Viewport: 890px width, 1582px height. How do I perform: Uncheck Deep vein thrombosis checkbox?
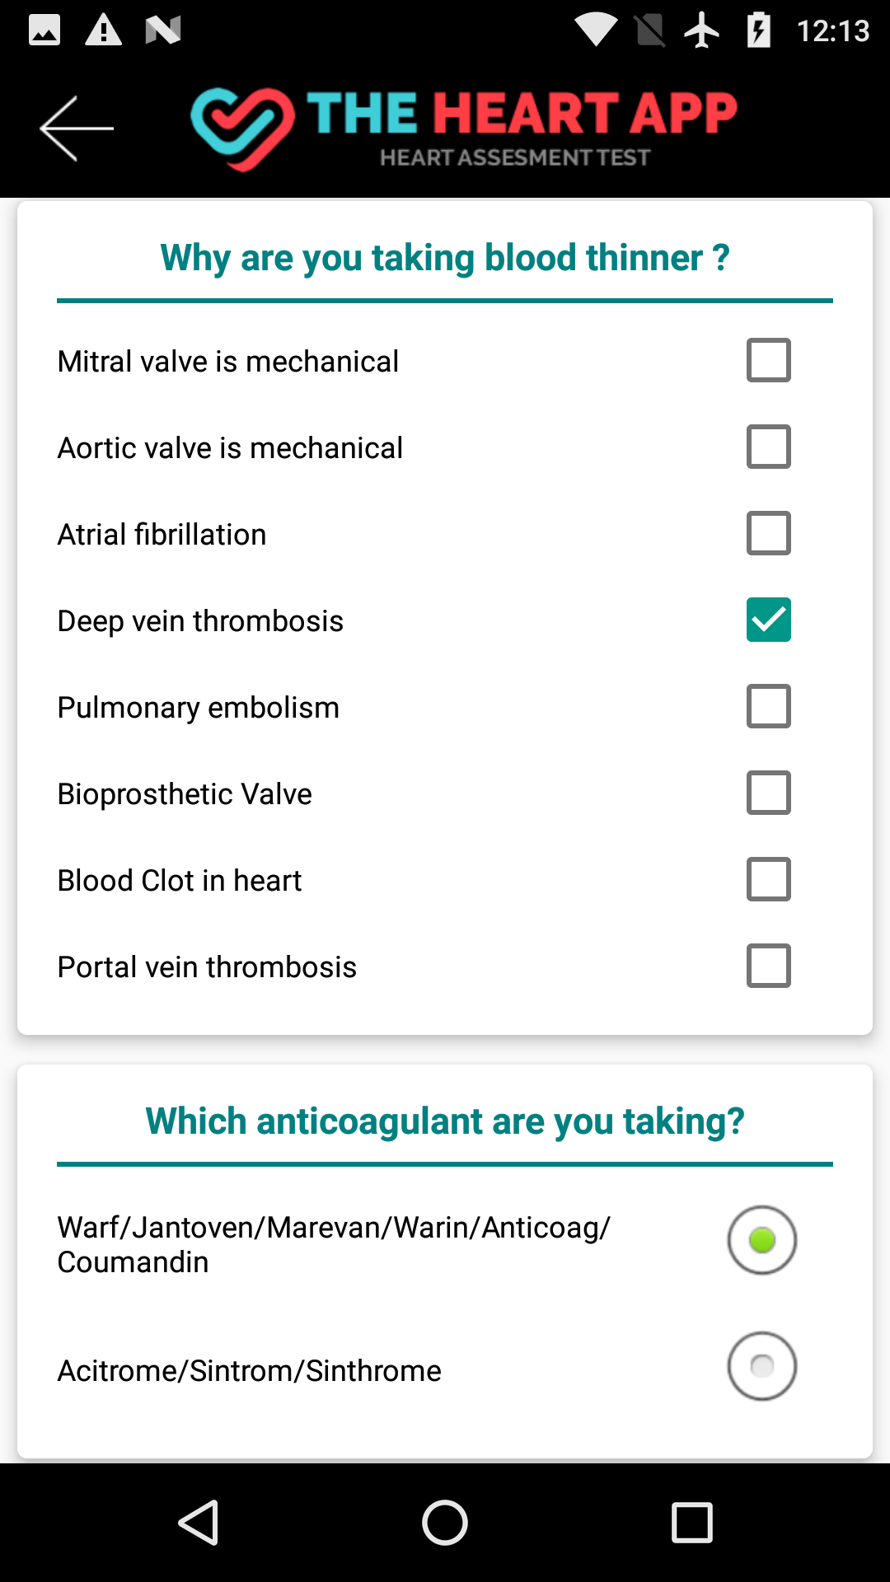pyautogui.click(x=768, y=620)
